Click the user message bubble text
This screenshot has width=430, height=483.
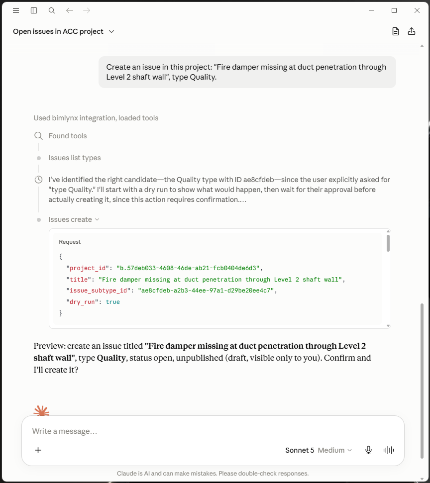point(246,72)
